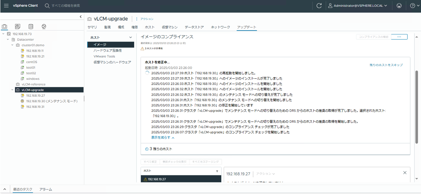Select VMs and Templates inventory icon
This screenshot has width=421, height=194.
coord(18,27)
